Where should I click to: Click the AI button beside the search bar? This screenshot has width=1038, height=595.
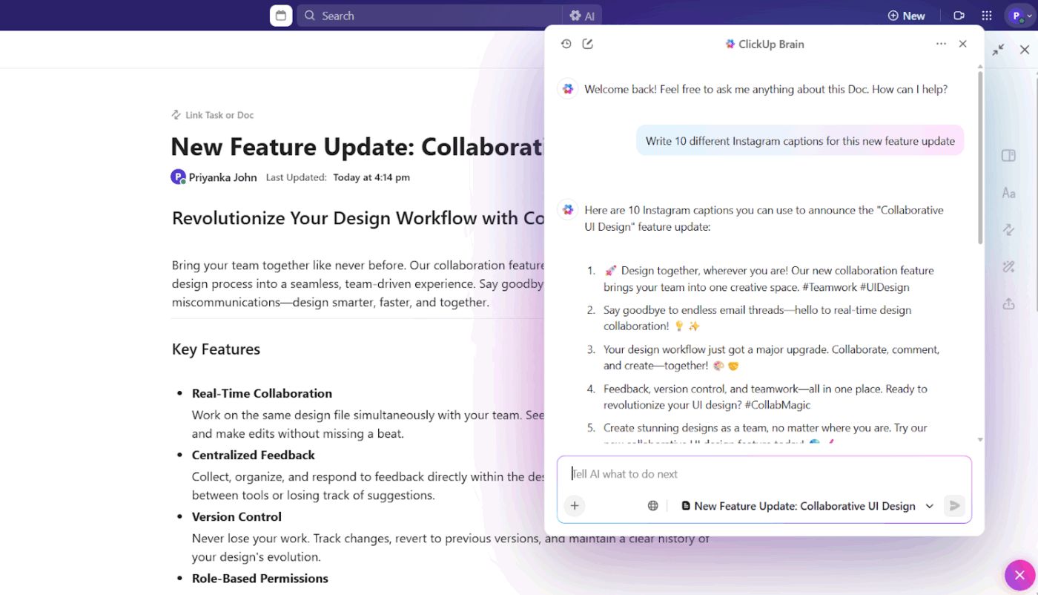click(582, 15)
